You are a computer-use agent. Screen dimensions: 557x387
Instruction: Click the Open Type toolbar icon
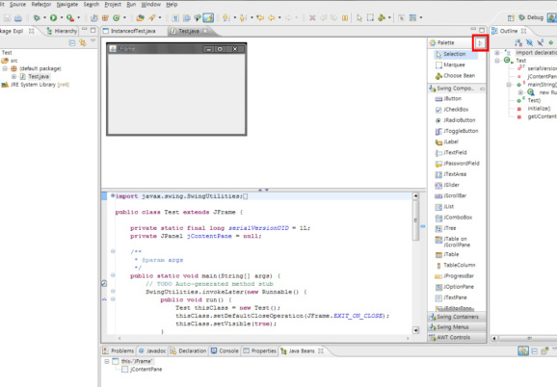[x=141, y=17]
